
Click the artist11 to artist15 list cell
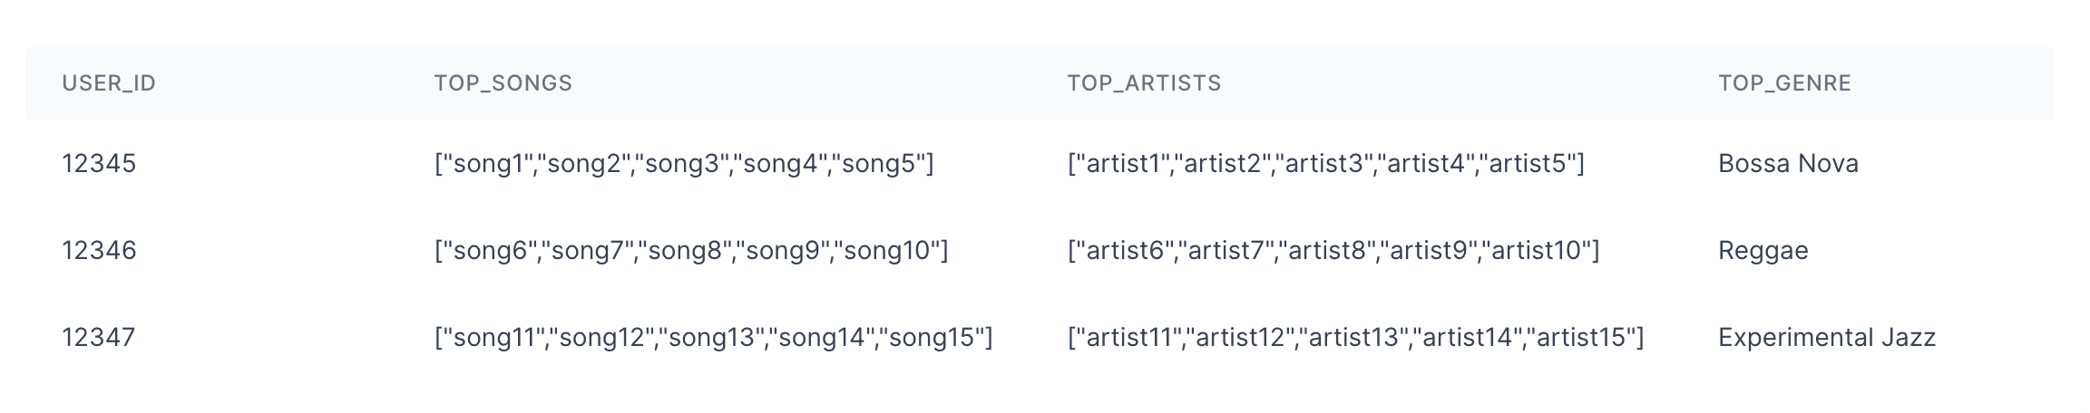click(1355, 338)
